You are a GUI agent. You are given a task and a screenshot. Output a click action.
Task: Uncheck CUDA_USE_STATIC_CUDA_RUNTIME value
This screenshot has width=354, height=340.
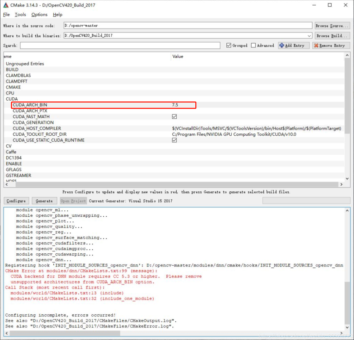point(174,140)
